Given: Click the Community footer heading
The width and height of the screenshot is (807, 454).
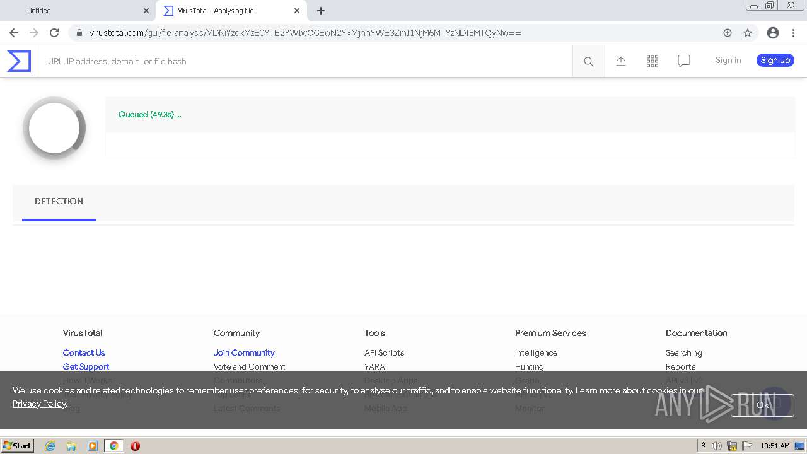Looking at the screenshot, I should pos(236,333).
